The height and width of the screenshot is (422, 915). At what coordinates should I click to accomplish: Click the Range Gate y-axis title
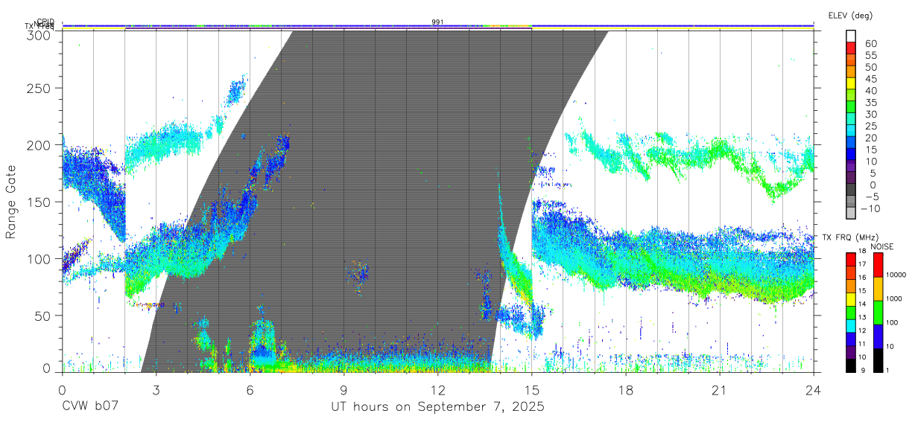coord(11,201)
